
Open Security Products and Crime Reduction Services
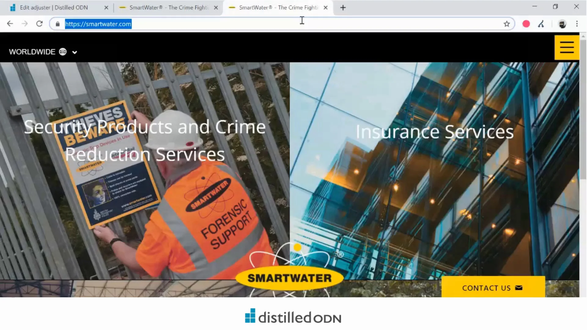click(145, 141)
